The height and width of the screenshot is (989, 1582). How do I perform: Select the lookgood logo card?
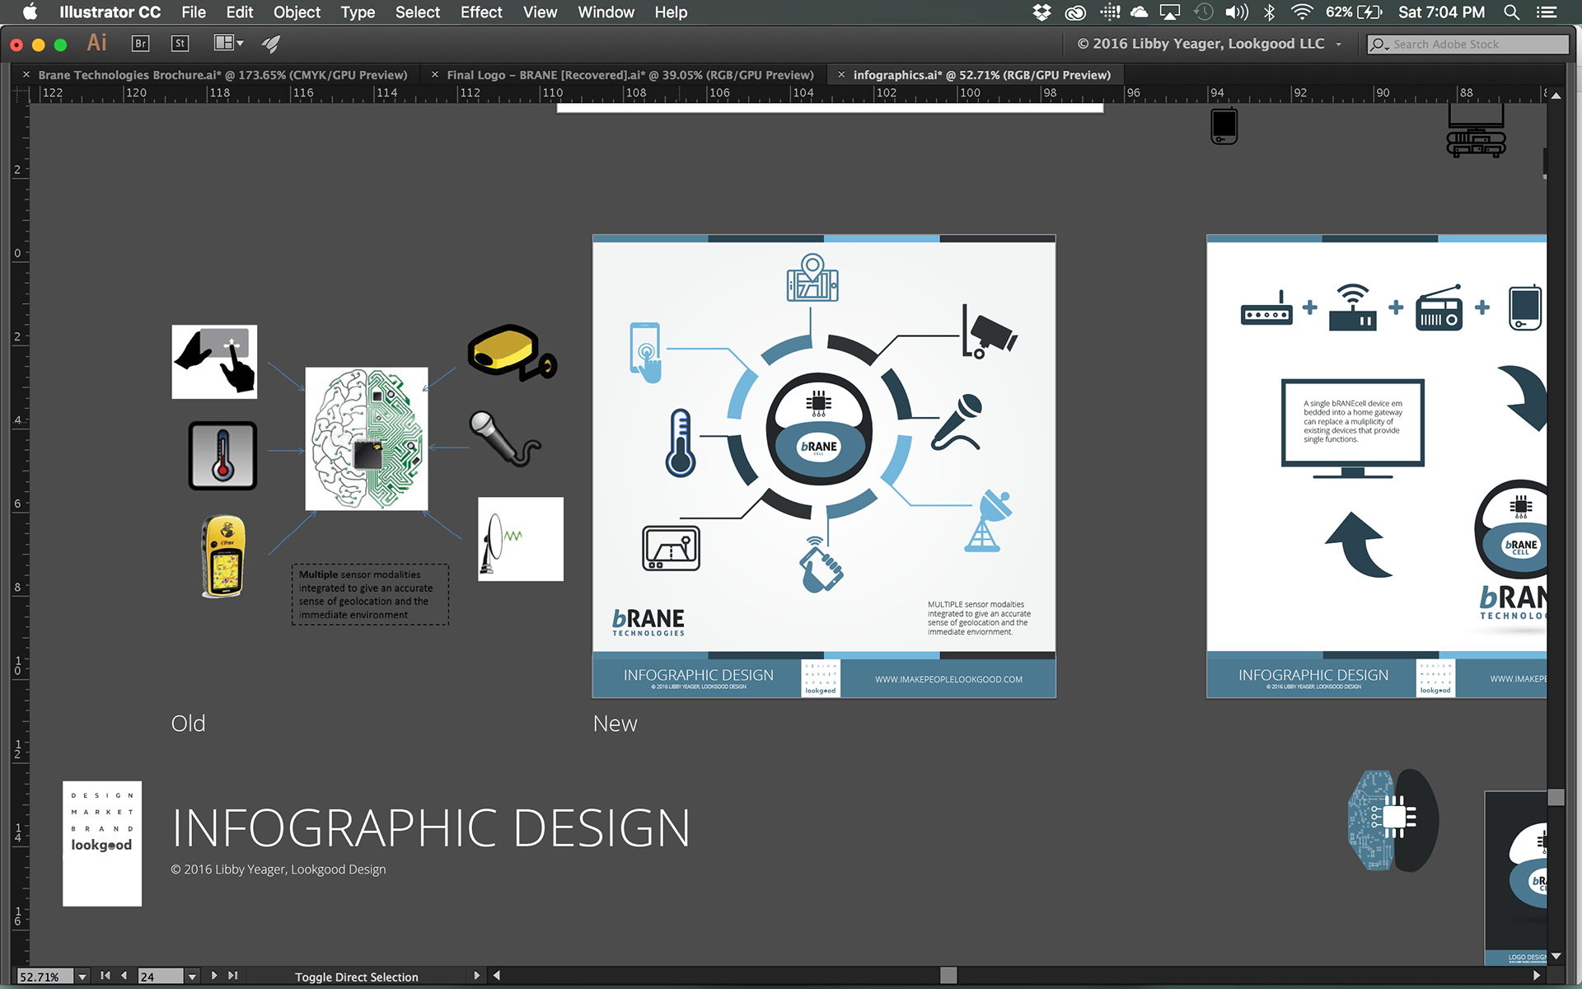click(102, 844)
